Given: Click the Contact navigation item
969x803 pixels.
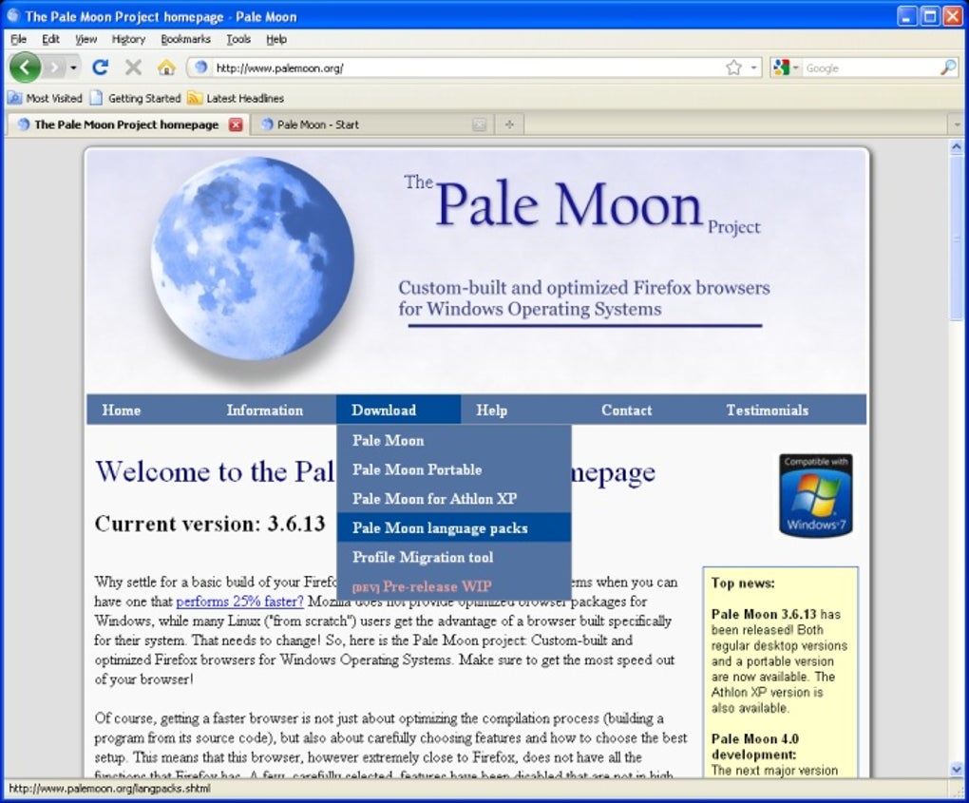Looking at the screenshot, I should tap(627, 410).
